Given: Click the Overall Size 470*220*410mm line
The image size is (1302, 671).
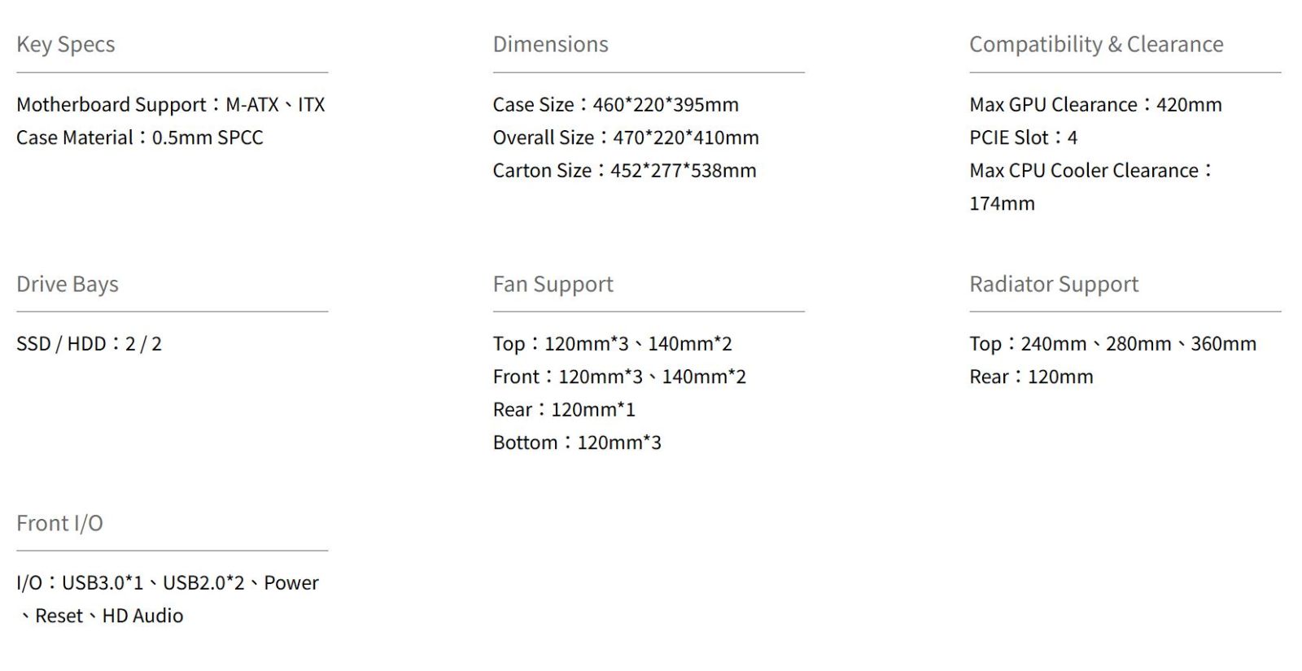Looking at the screenshot, I should (625, 137).
